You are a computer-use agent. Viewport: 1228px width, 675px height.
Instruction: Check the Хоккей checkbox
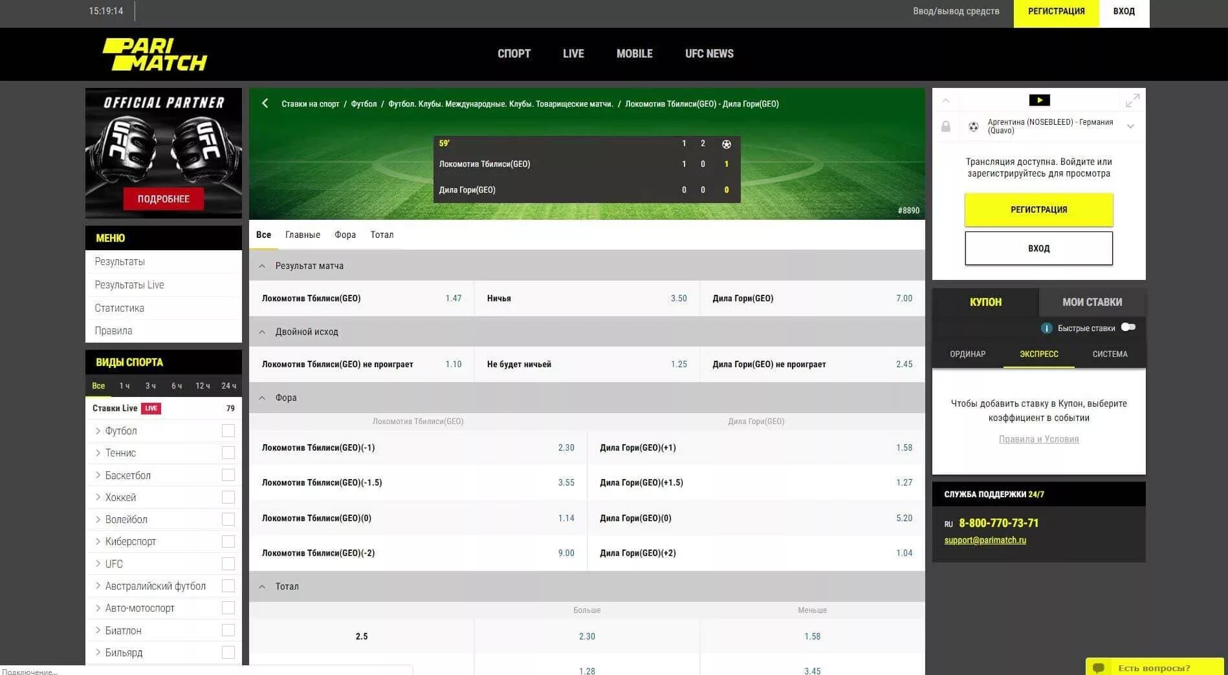click(228, 497)
